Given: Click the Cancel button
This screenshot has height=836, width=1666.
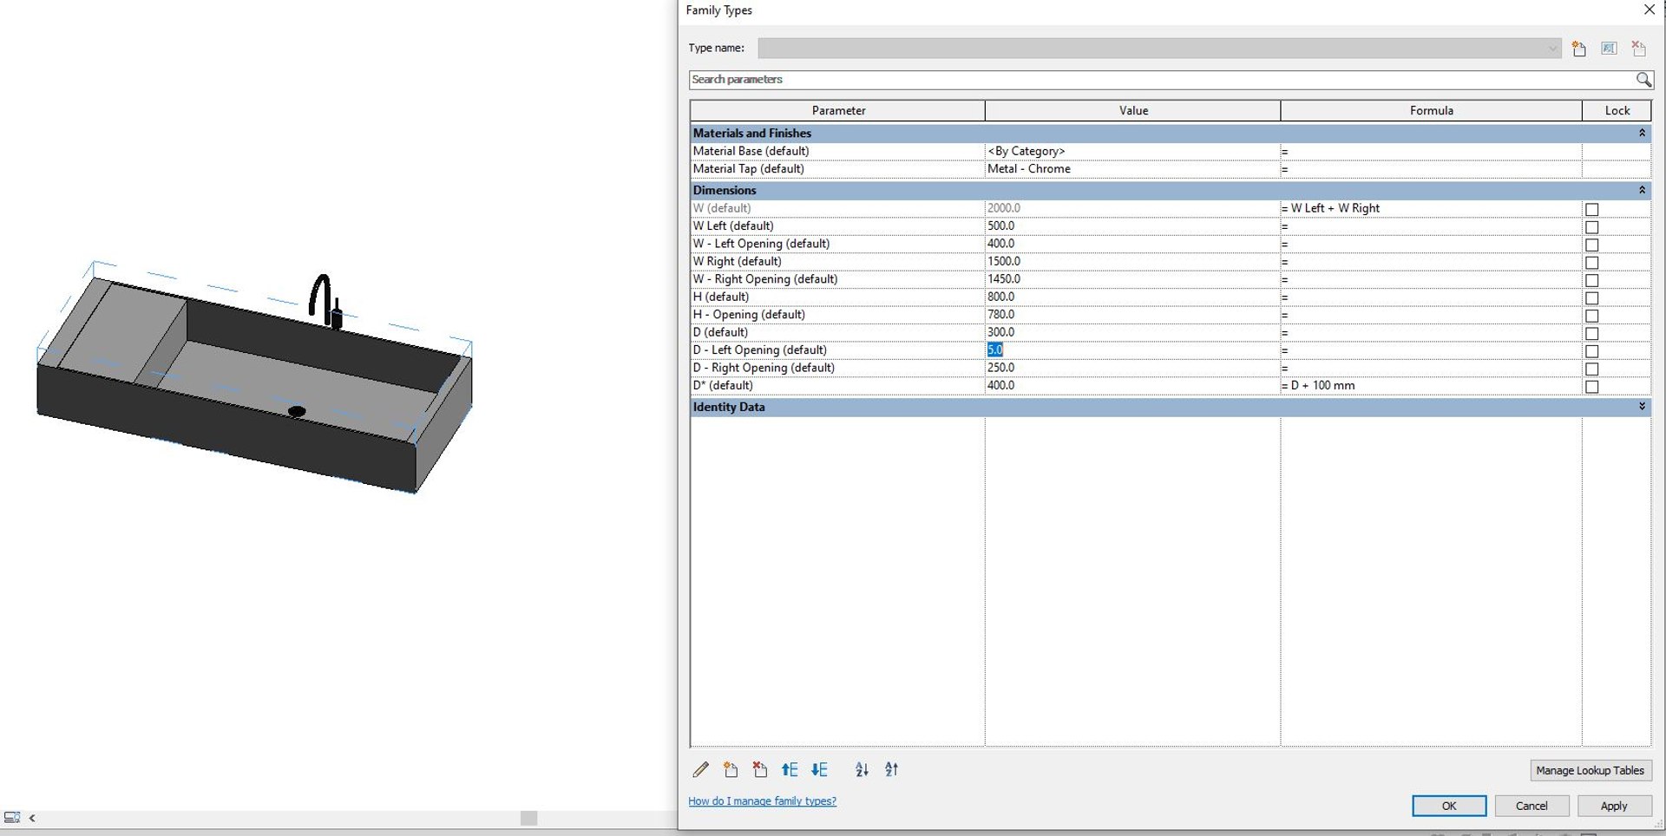Looking at the screenshot, I should tap(1532, 806).
